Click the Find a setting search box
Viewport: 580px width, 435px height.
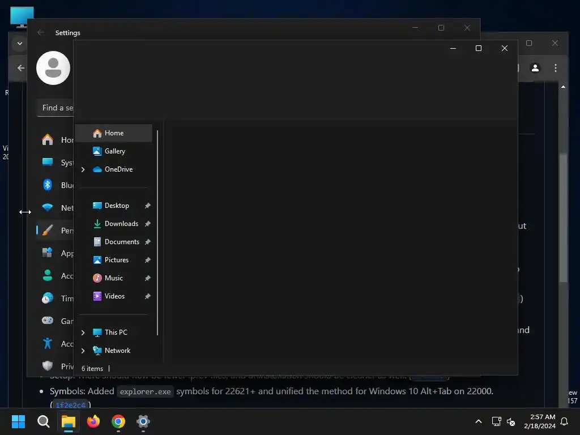tap(56, 108)
